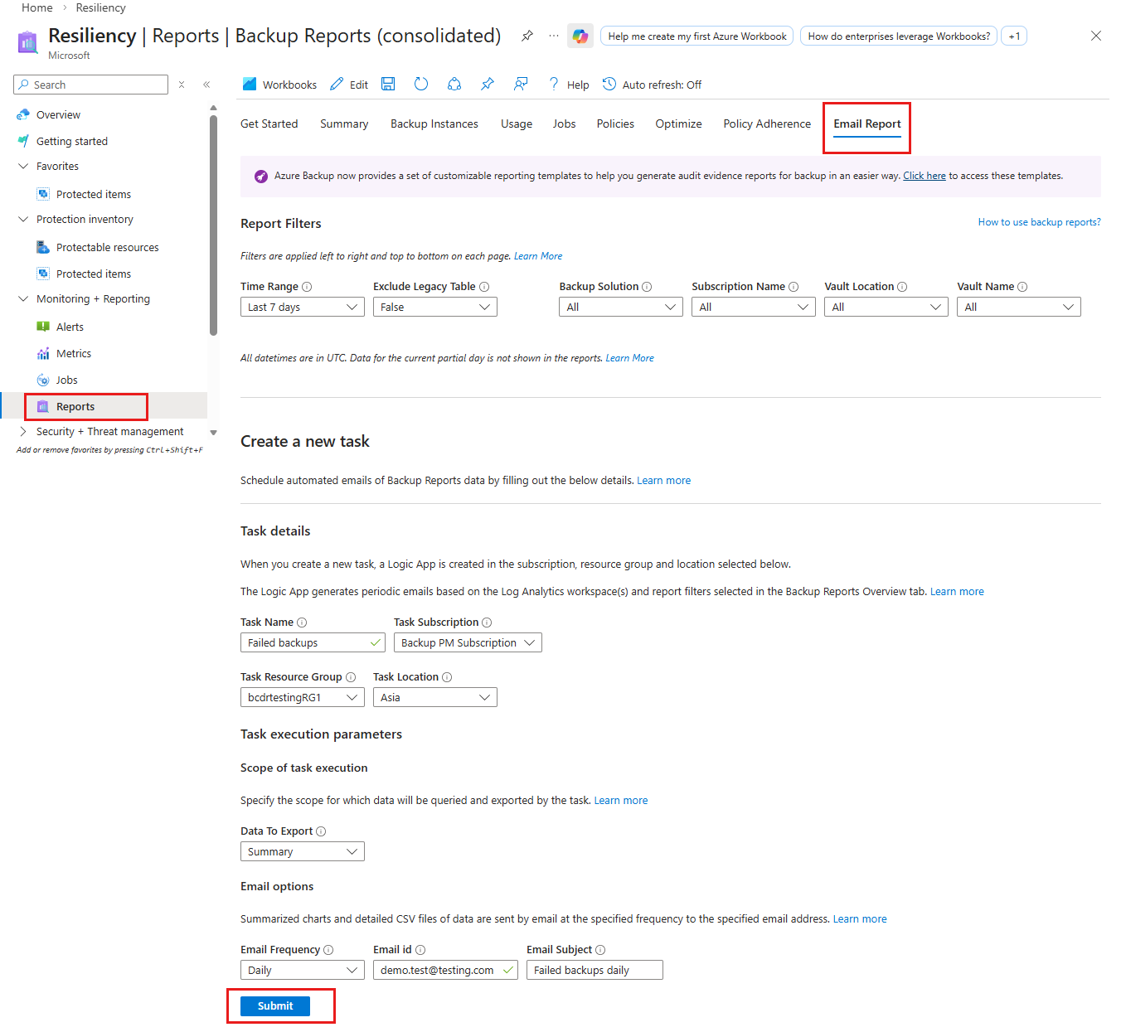This screenshot has width=1126, height=1032.
Task: Switch to the Usage tab
Action: click(517, 124)
